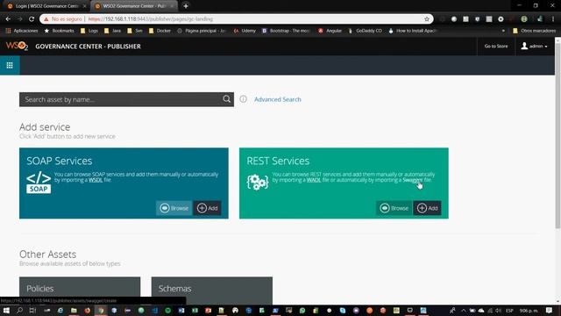The width and height of the screenshot is (561, 316).
Task: Reload the current page
Action: 32,19
